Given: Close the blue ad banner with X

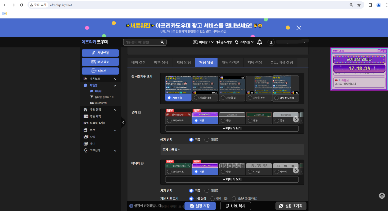Looking at the screenshot, I should point(299,28).
